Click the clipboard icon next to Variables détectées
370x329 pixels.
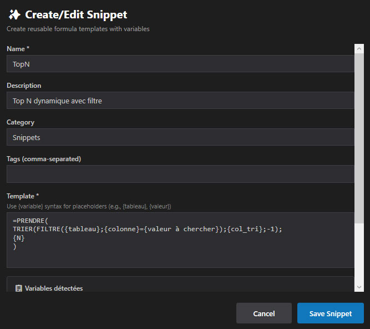pyautogui.click(x=19, y=288)
